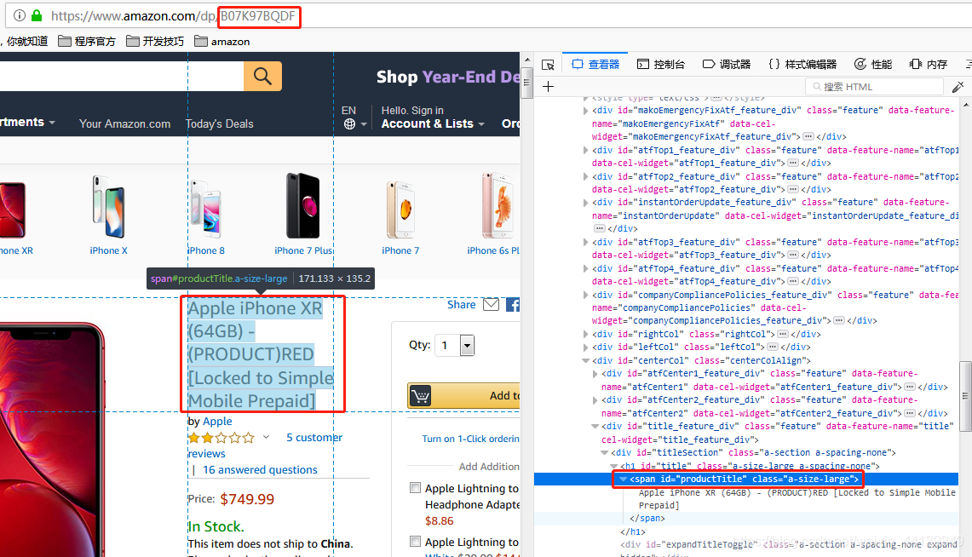Screen dimensions: 972x557
Task: Collapse the productTitle span node
Action: pyautogui.click(x=623, y=479)
